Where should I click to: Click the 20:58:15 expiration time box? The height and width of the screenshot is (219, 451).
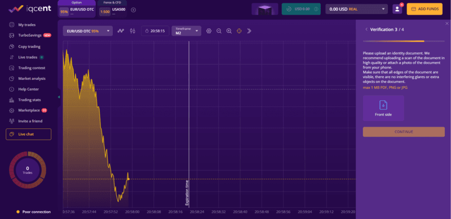click(x=155, y=31)
